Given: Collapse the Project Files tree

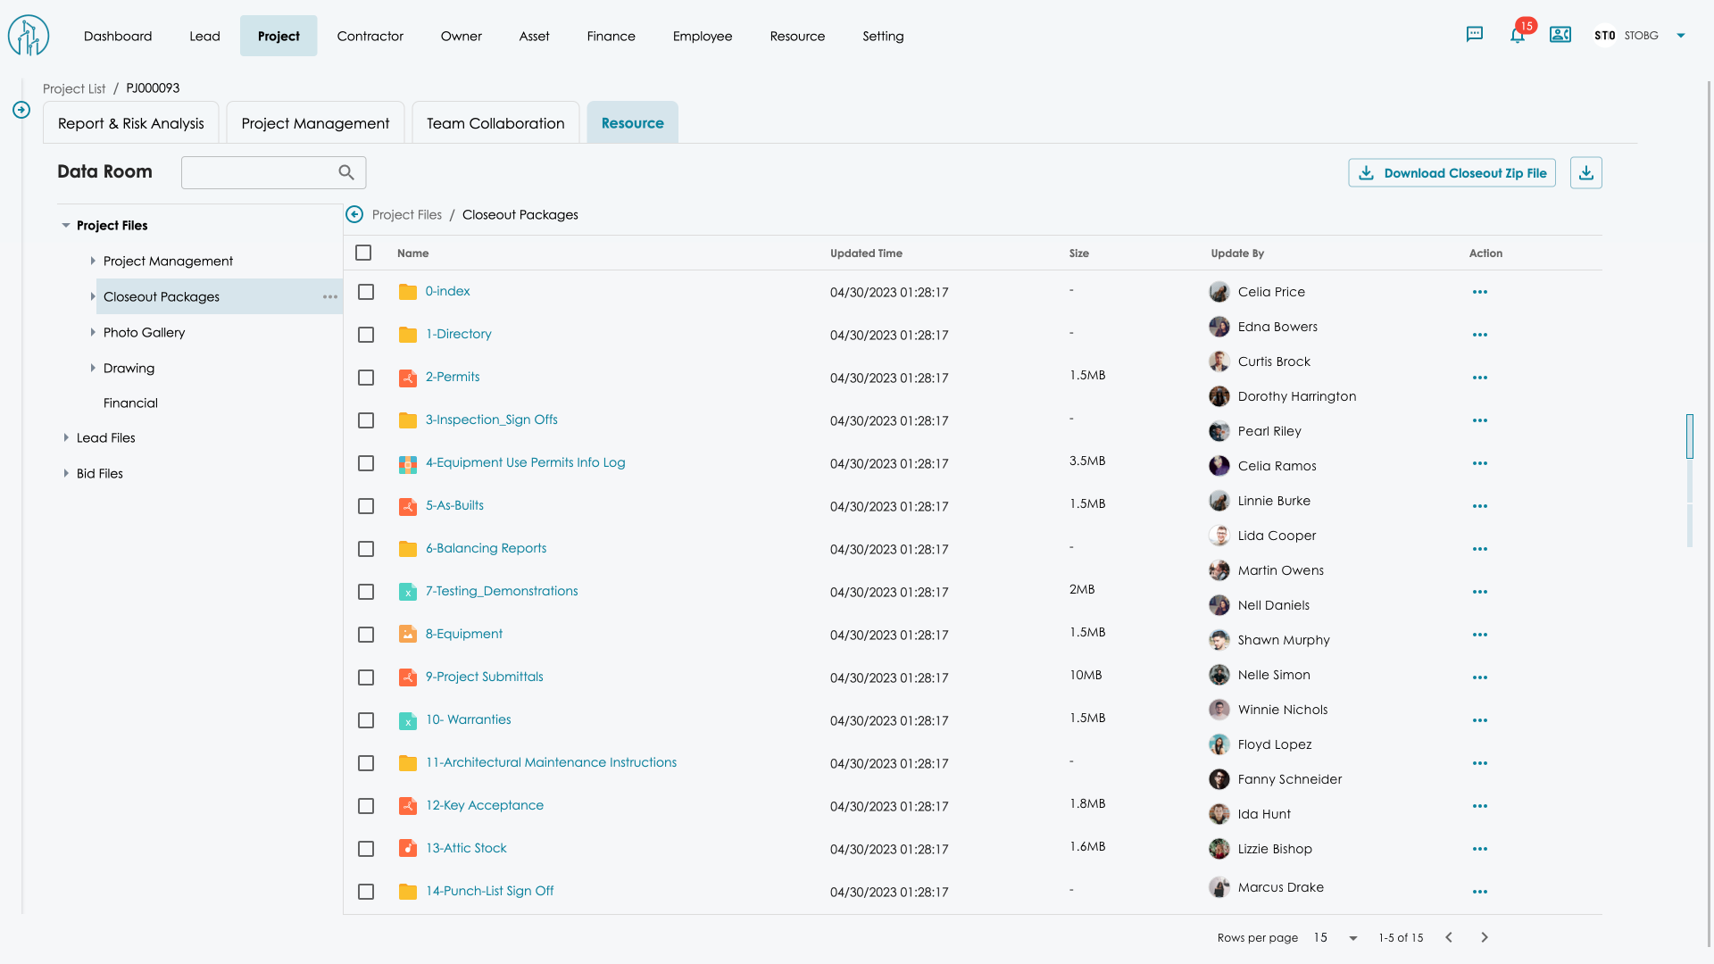Looking at the screenshot, I should click(x=66, y=226).
